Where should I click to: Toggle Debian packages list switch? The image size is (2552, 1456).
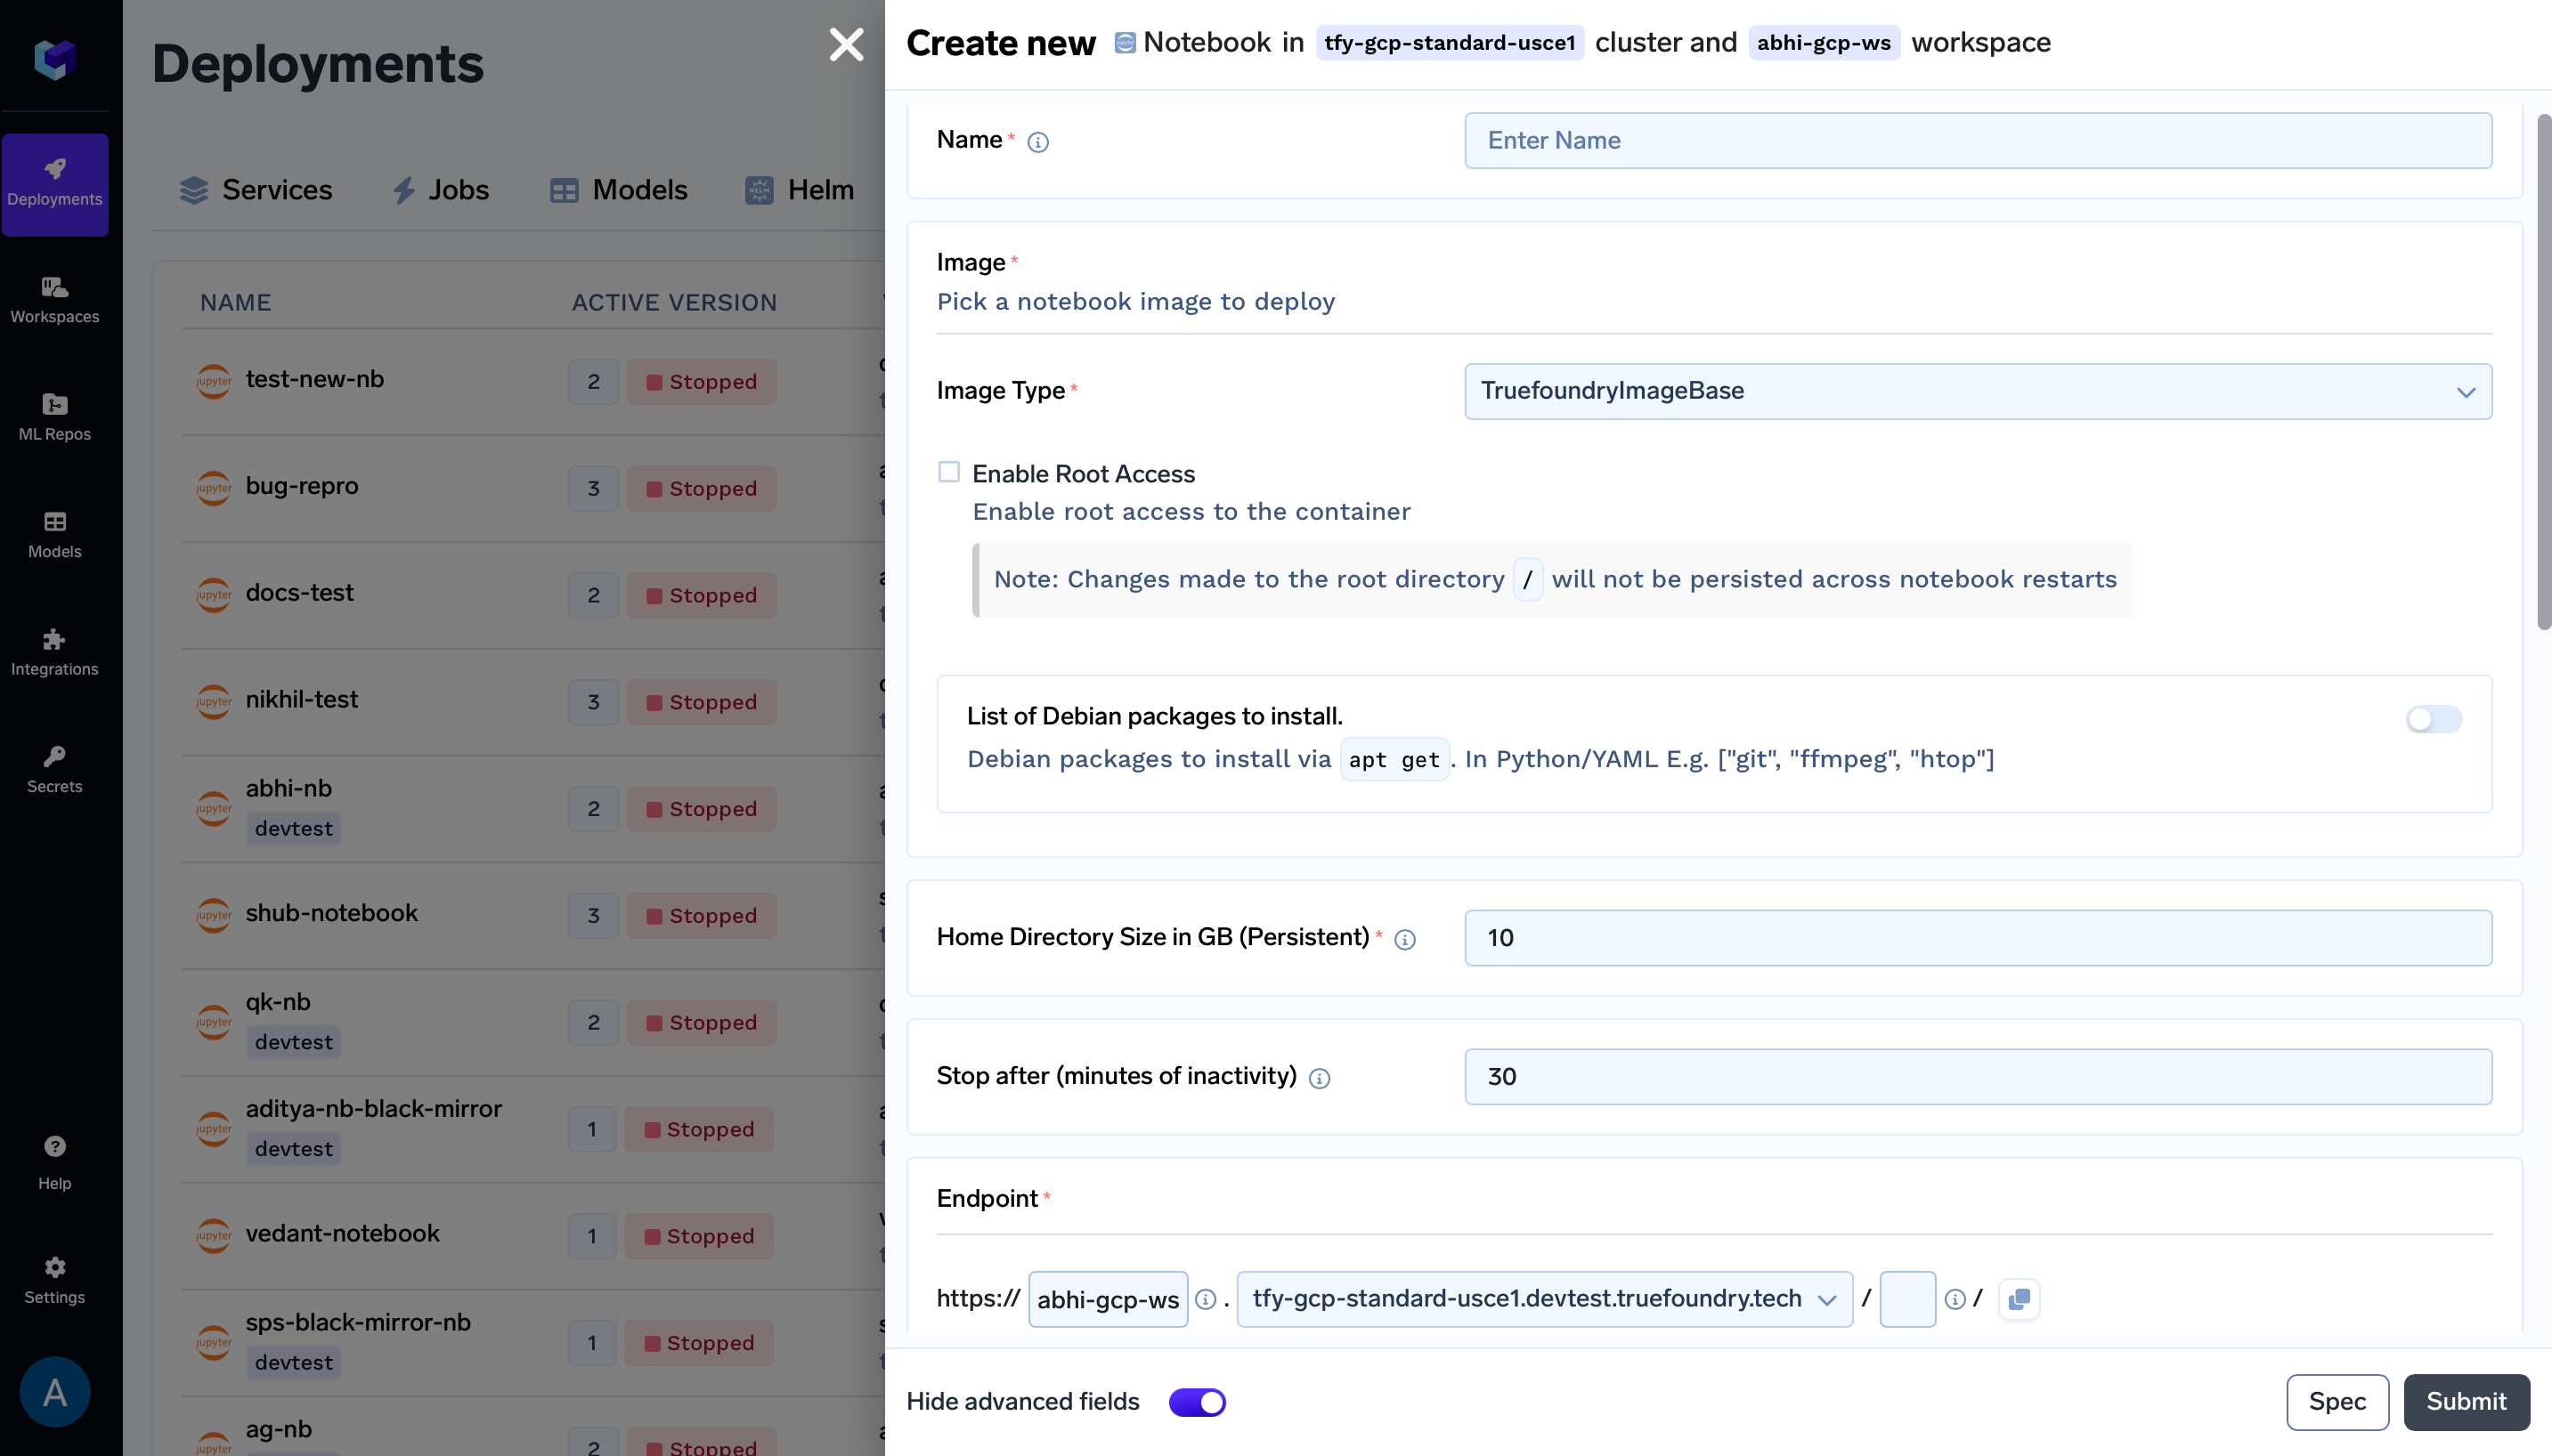[2433, 719]
